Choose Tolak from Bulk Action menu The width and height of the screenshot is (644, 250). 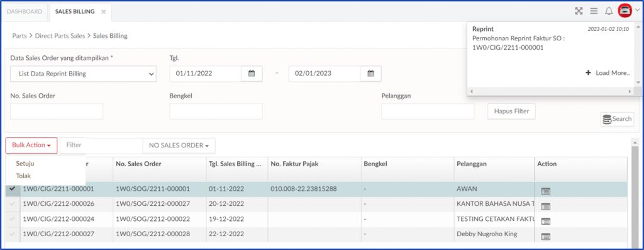pyautogui.click(x=23, y=176)
